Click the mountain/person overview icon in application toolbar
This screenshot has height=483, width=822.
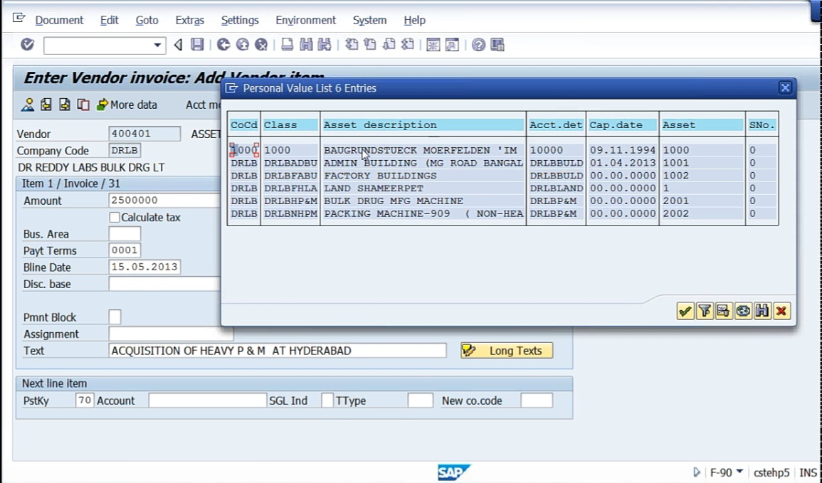tap(27, 105)
